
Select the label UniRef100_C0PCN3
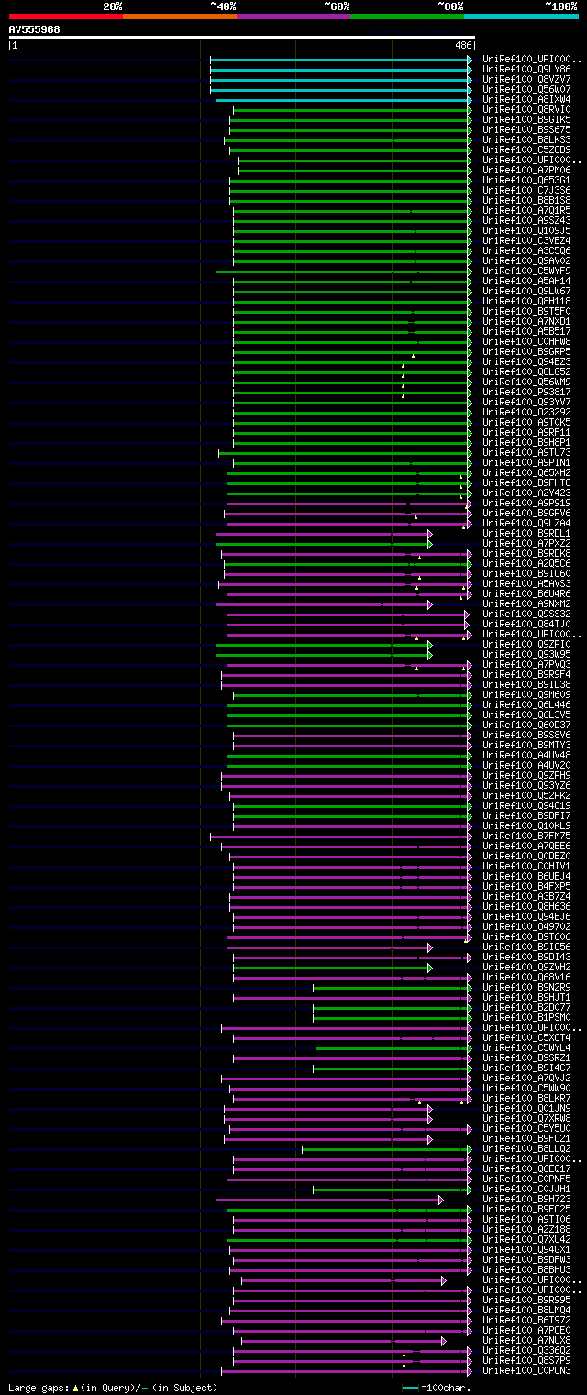point(526,1370)
